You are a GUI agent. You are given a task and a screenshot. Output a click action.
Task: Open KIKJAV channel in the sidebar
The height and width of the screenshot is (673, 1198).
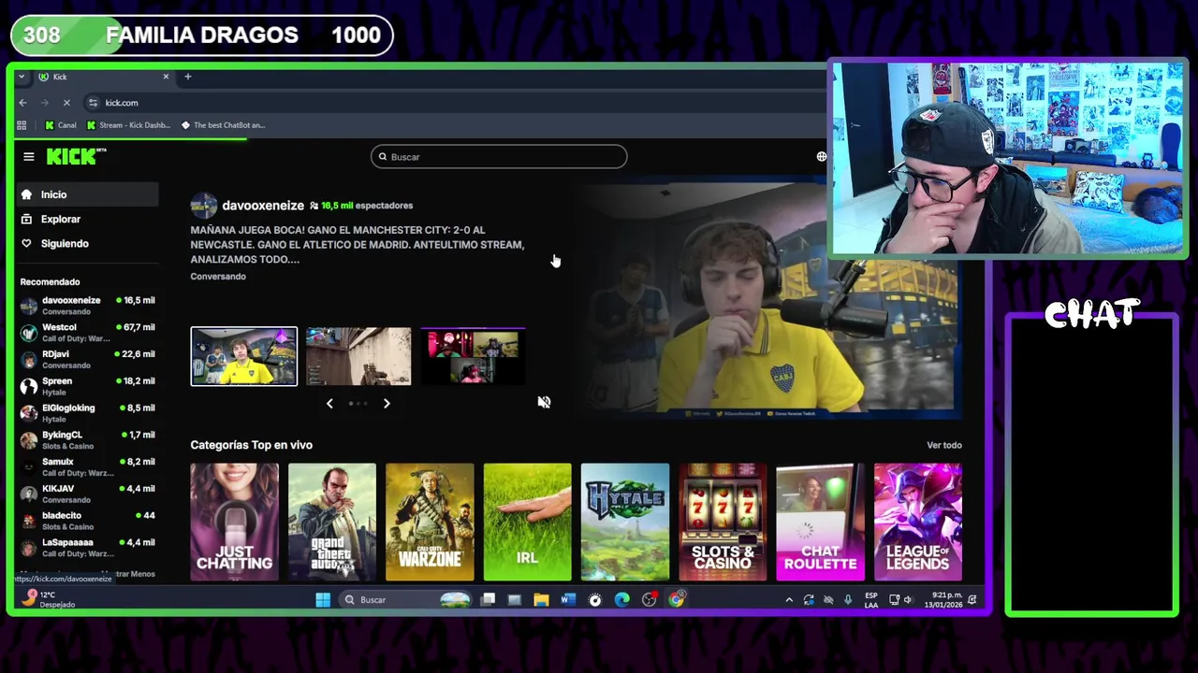coord(87,494)
